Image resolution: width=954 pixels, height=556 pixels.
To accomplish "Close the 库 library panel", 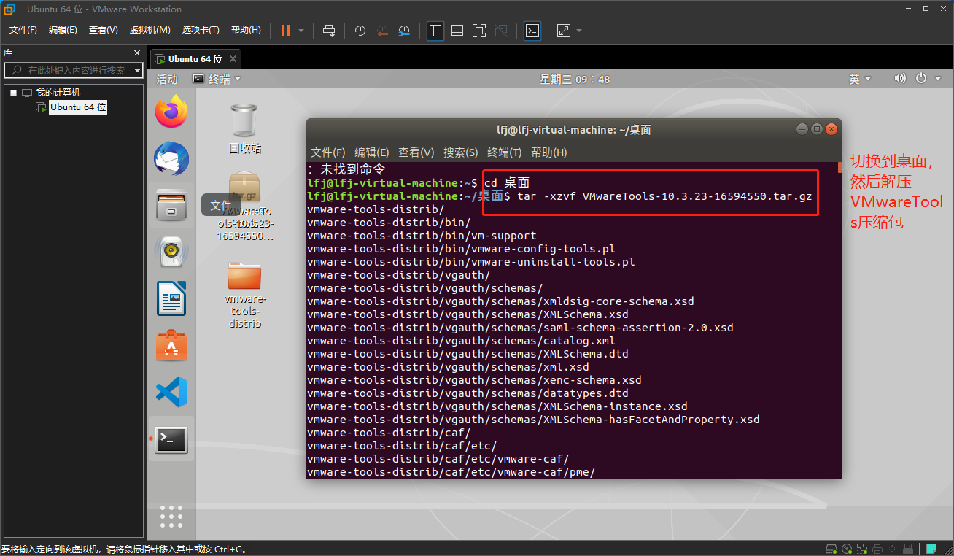I will (x=137, y=53).
